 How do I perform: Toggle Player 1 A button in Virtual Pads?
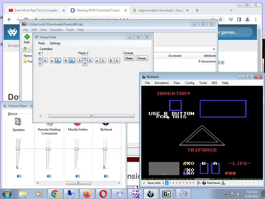coord(72,61)
